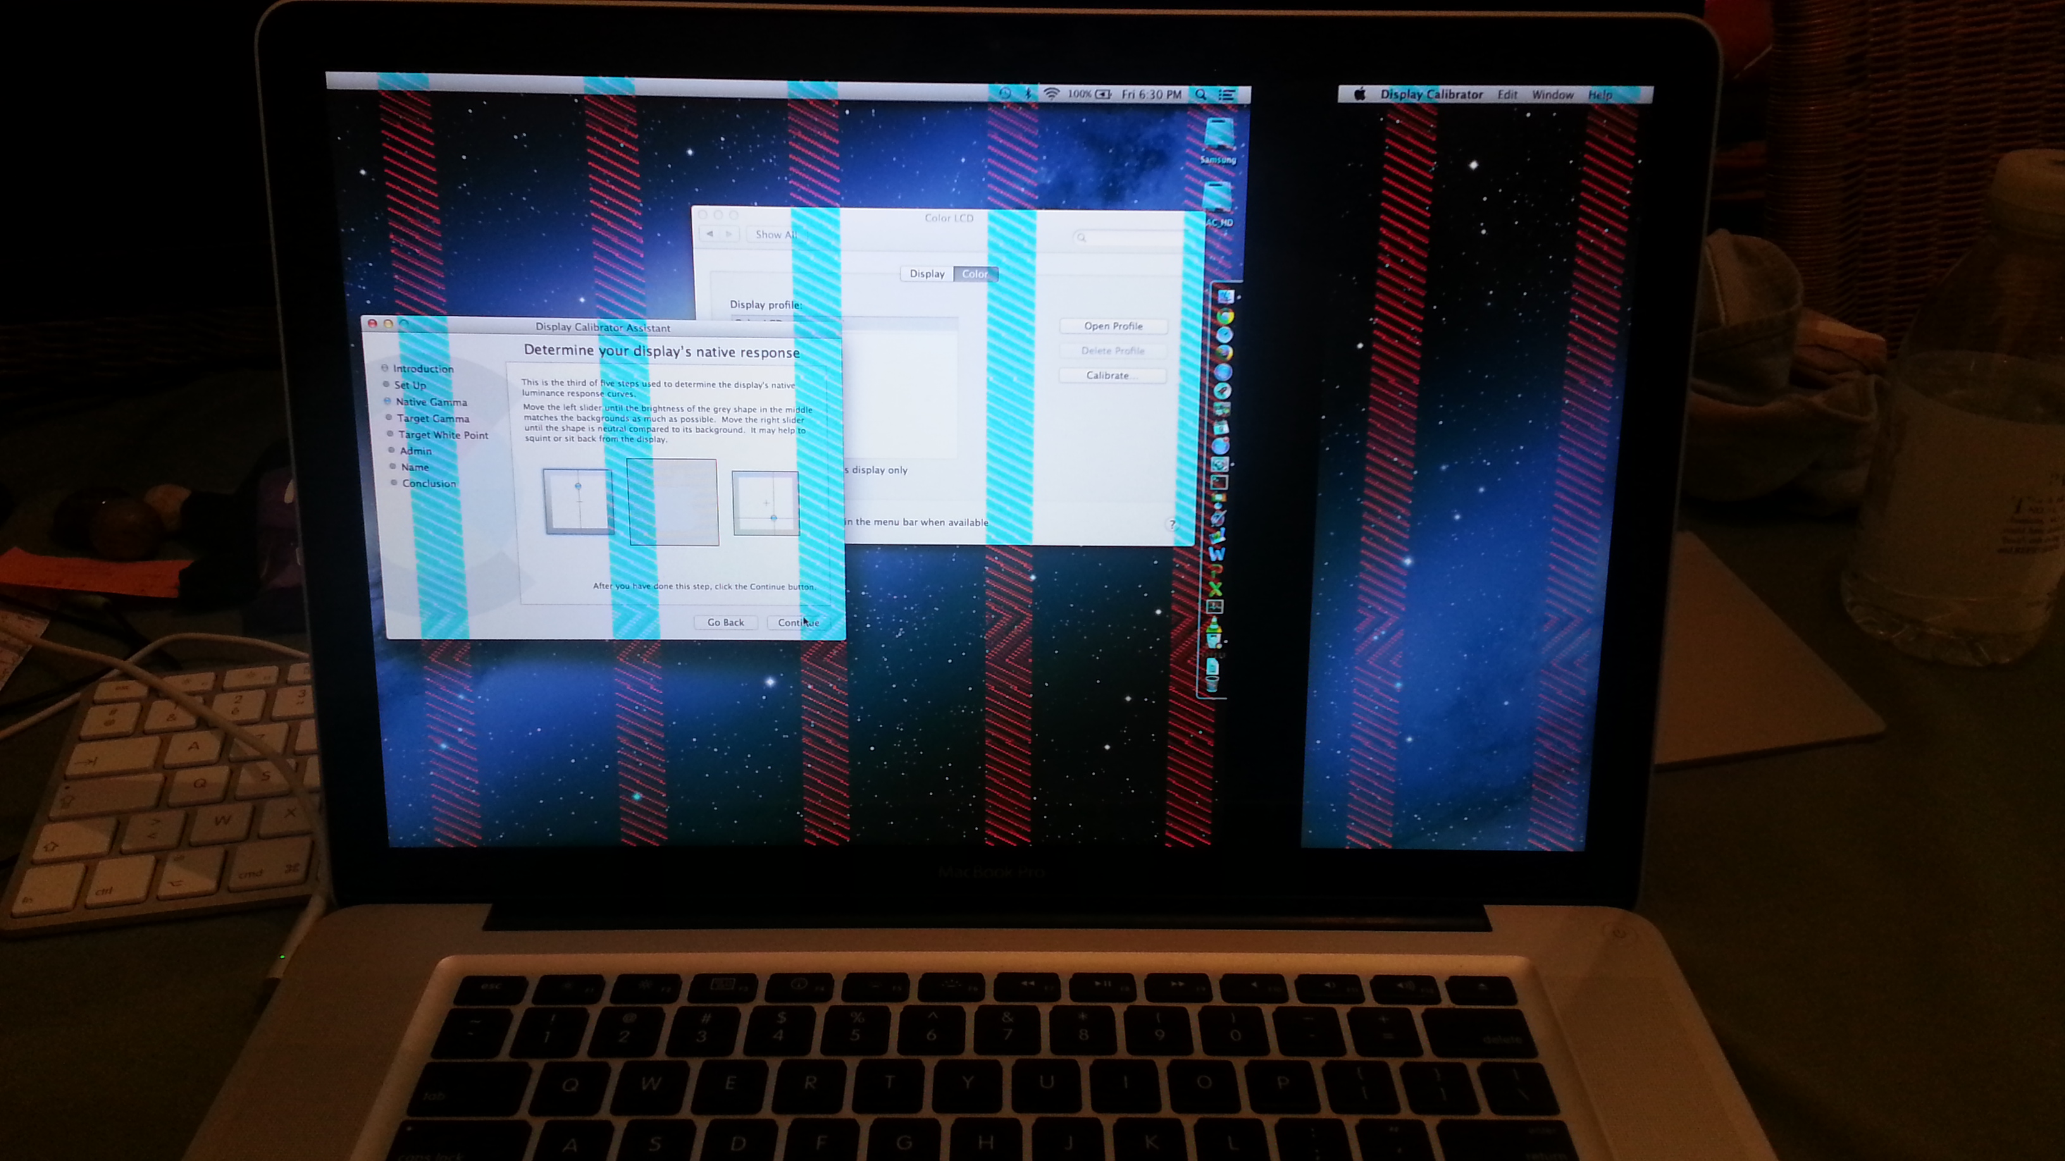Click the Bluetooth menu bar icon
Screen dimensions: 2065x1161
pyautogui.click(x=1027, y=94)
